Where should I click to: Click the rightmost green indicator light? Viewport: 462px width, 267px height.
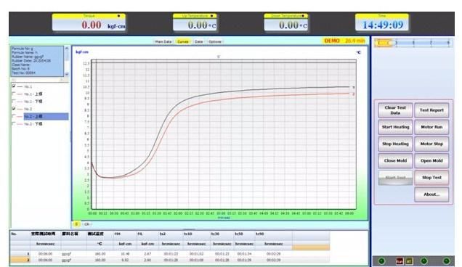click(x=447, y=260)
